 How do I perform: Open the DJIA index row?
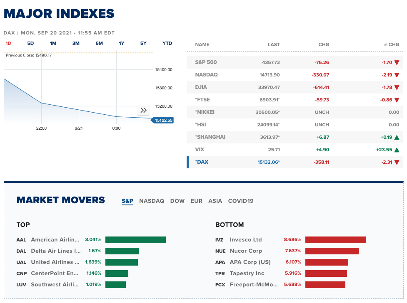coord(295,87)
